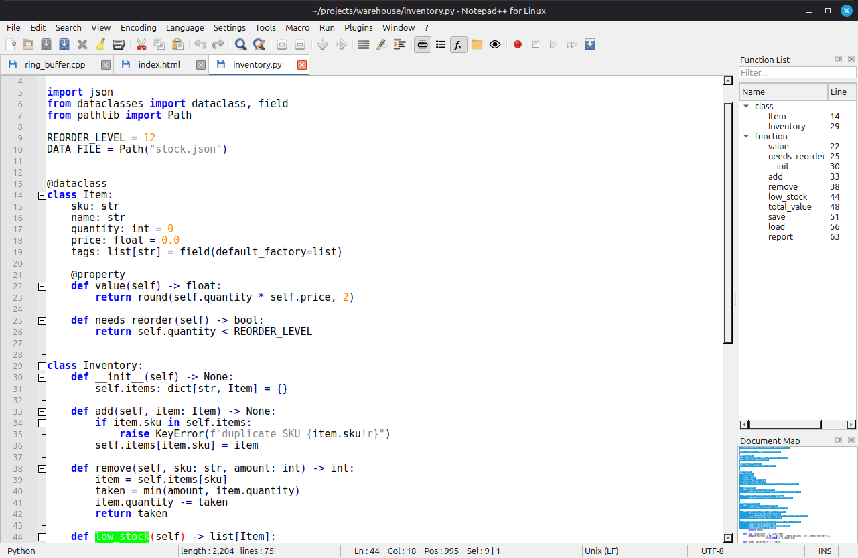This screenshot has height=558, width=858.
Task: Toggle INS insert mode in status bar
Action: (825, 551)
